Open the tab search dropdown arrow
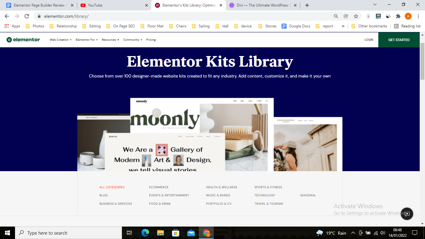The width and height of the screenshot is (425, 239). click(x=375, y=5)
